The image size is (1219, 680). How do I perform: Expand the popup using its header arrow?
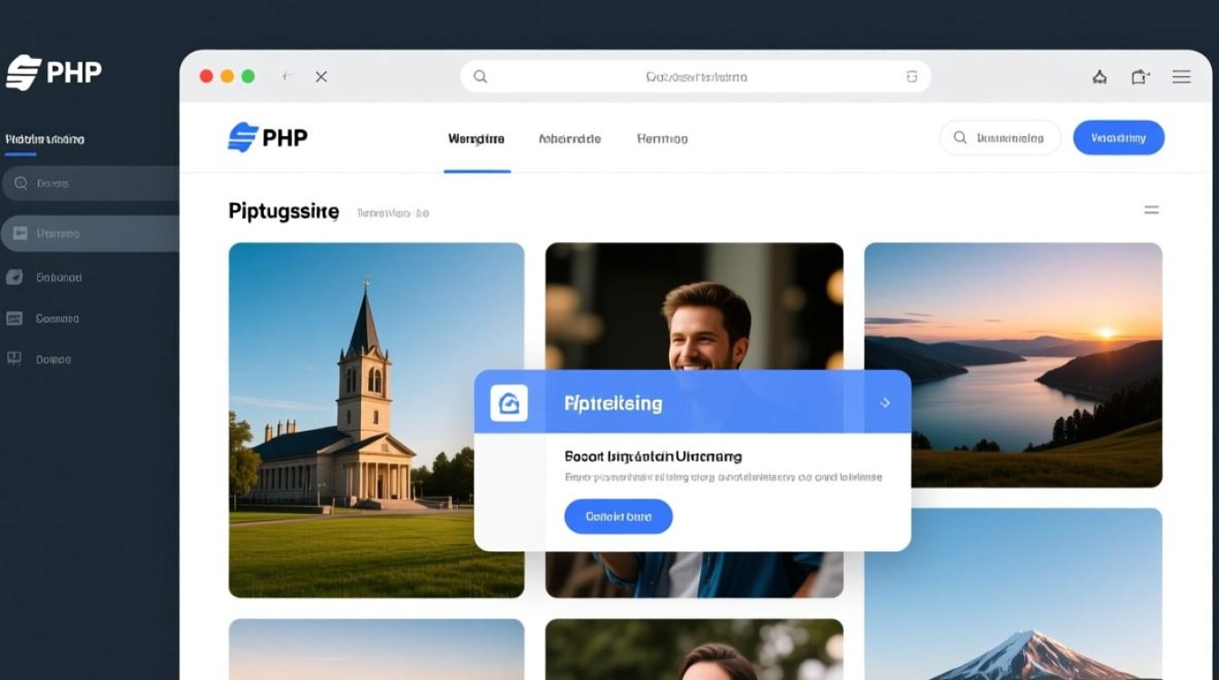coord(885,403)
